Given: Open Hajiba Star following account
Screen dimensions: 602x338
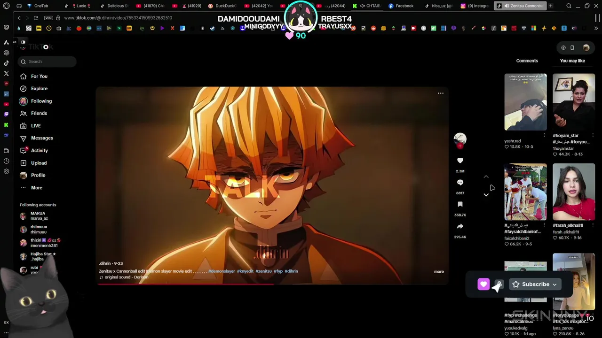Looking at the screenshot, I should click(38, 256).
